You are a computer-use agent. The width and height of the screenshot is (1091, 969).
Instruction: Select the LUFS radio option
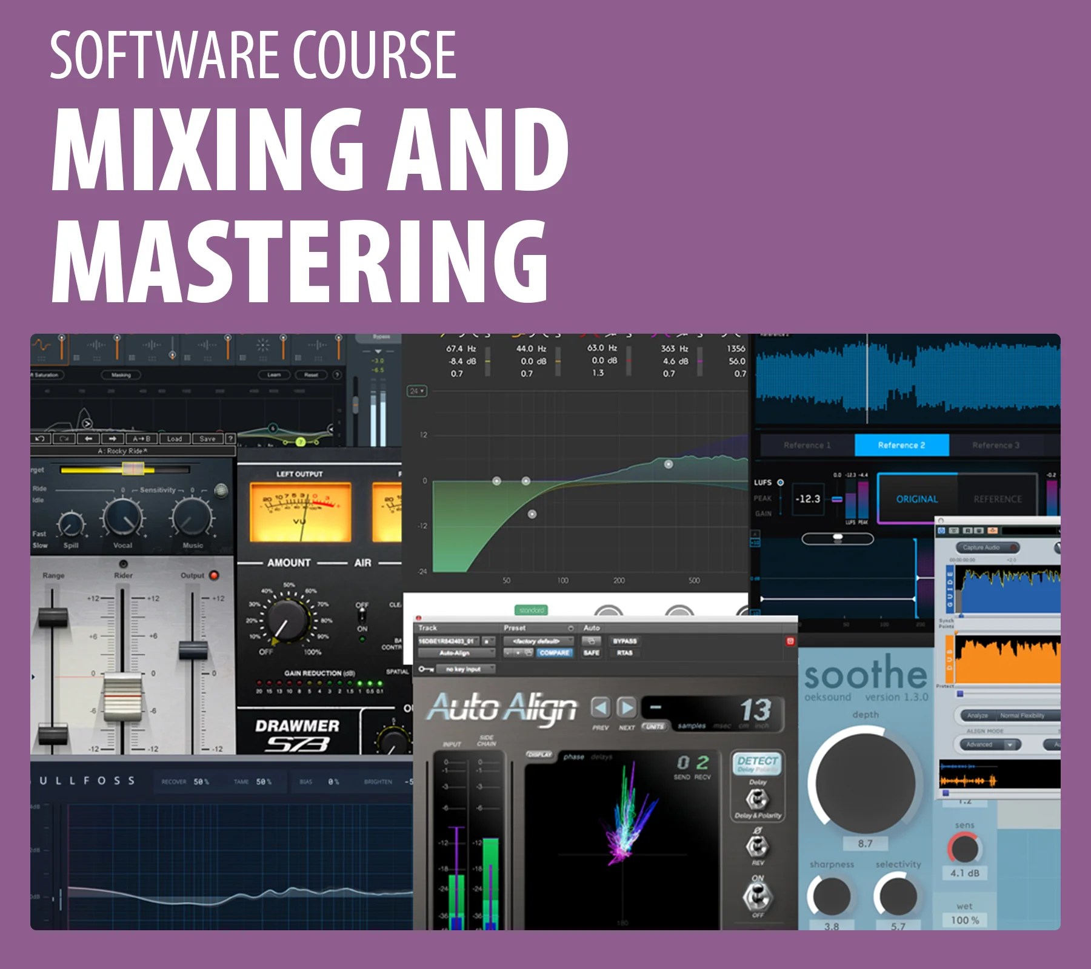(x=781, y=483)
